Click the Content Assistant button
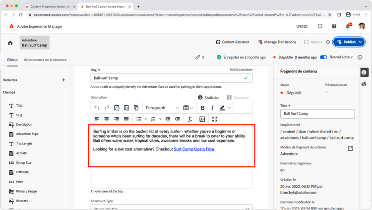The height and width of the screenshot is (210, 372). [x=233, y=42]
